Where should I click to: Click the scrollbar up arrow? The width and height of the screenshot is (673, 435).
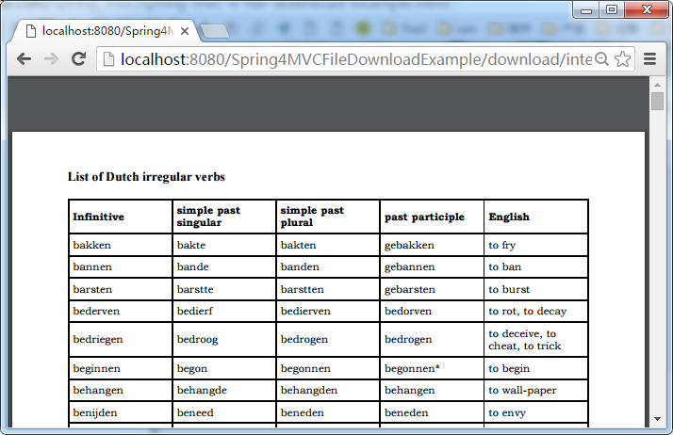[657, 85]
